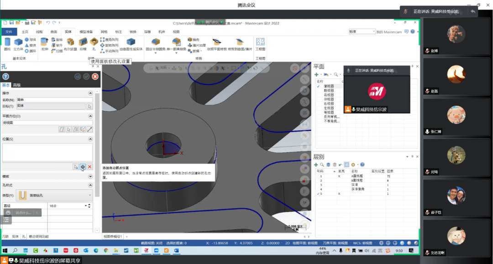Open 由曲面生成实体 tool

pyautogui.click(x=131, y=44)
